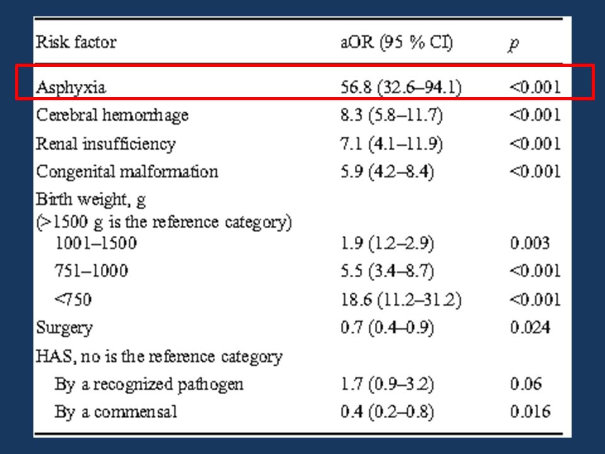Click the p column header
This screenshot has width=605, height=454.
click(514, 44)
